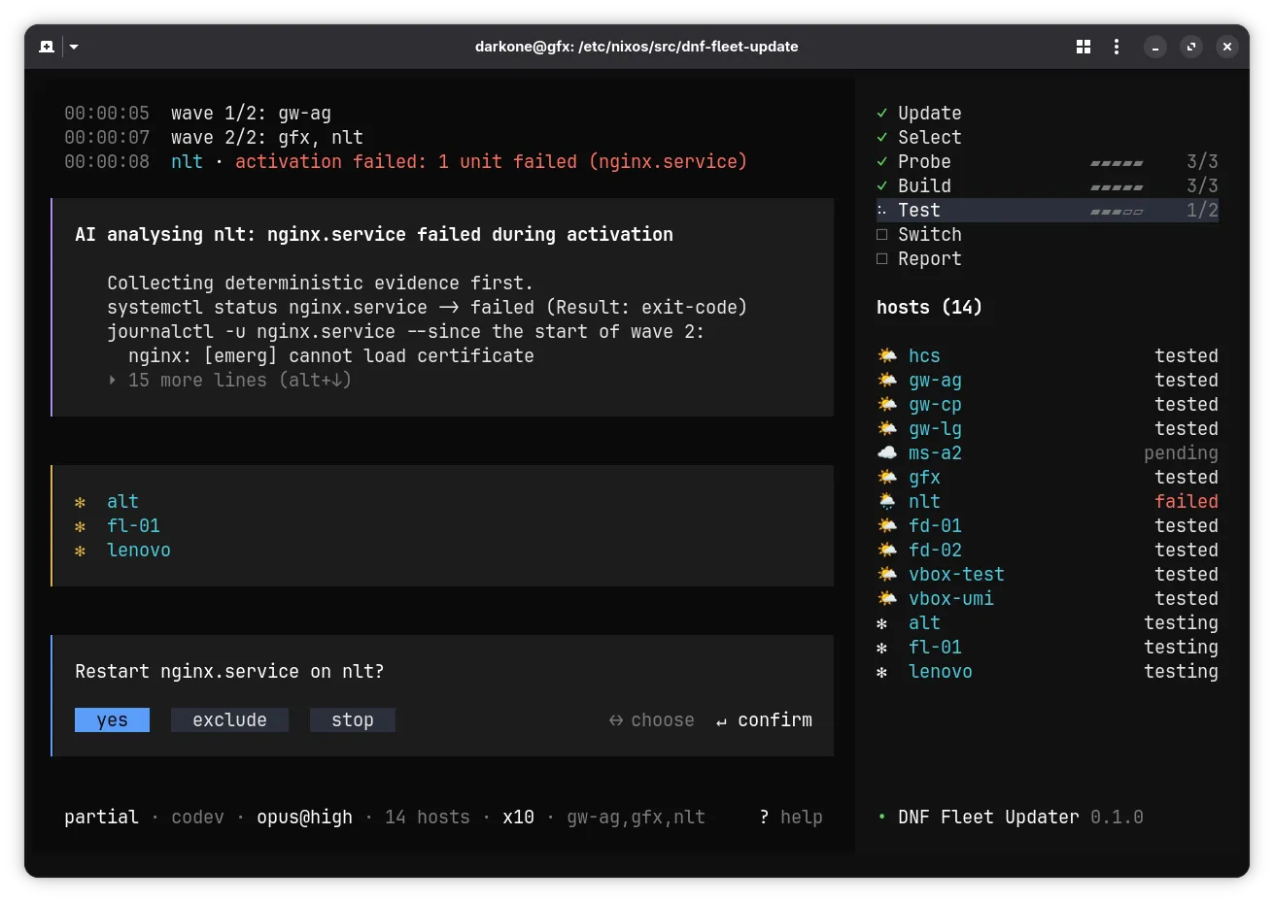The width and height of the screenshot is (1274, 902).
Task: Click the empty Report step checkbox
Action: click(x=882, y=259)
